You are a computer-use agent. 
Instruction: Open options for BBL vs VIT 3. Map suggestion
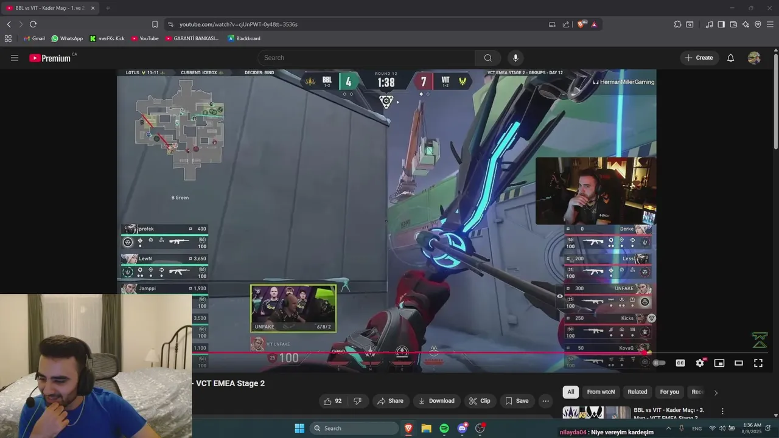click(x=722, y=412)
